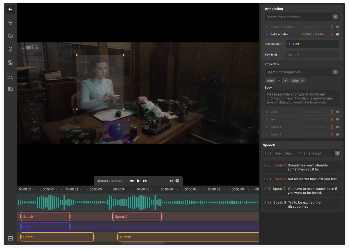Select the Ball timeline clip

(x=45, y=227)
